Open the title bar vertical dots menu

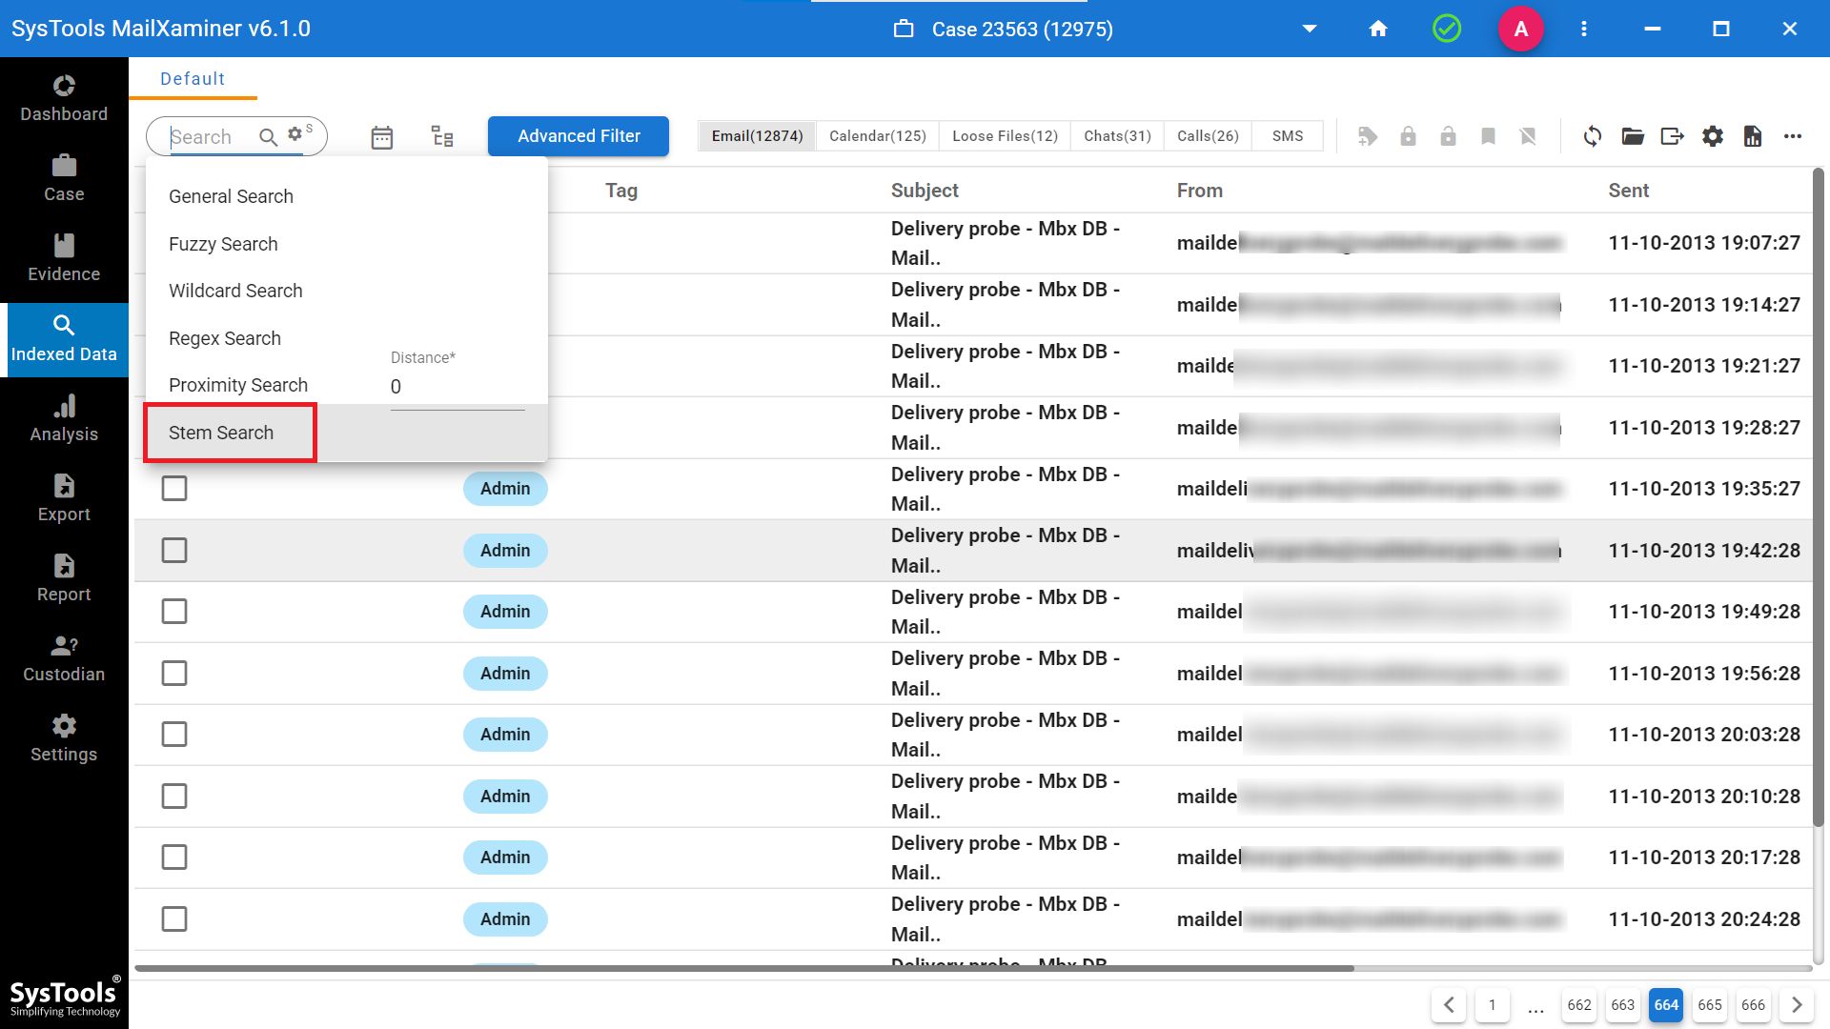(x=1584, y=29)
